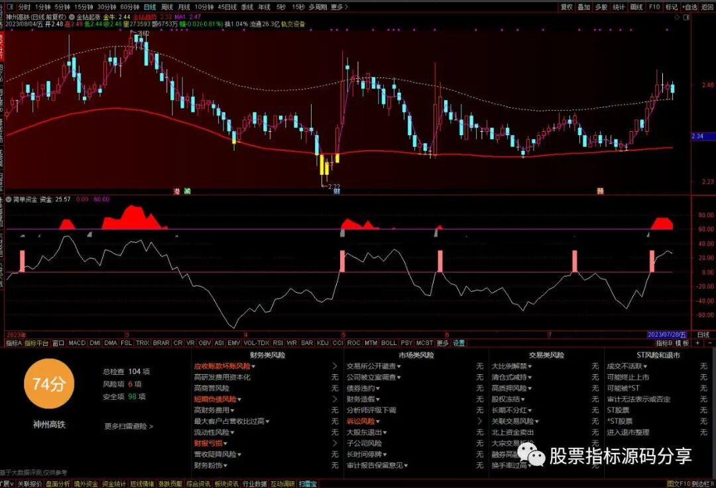Click the panel layout icon beside 分时
The width and height of the screenshot is (716, 488).
[x=9, y=7]
